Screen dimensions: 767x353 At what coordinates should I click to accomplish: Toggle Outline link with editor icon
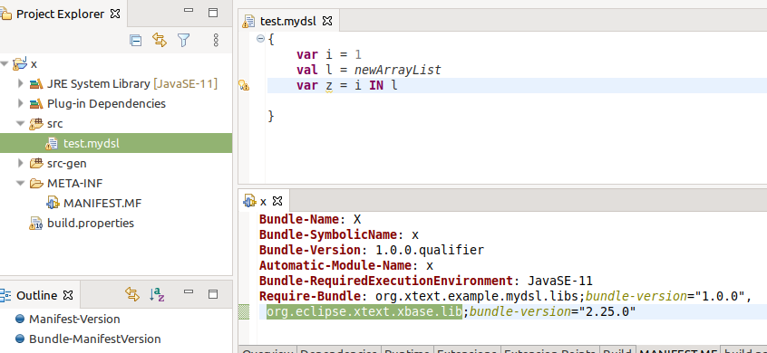coord(132,294)
